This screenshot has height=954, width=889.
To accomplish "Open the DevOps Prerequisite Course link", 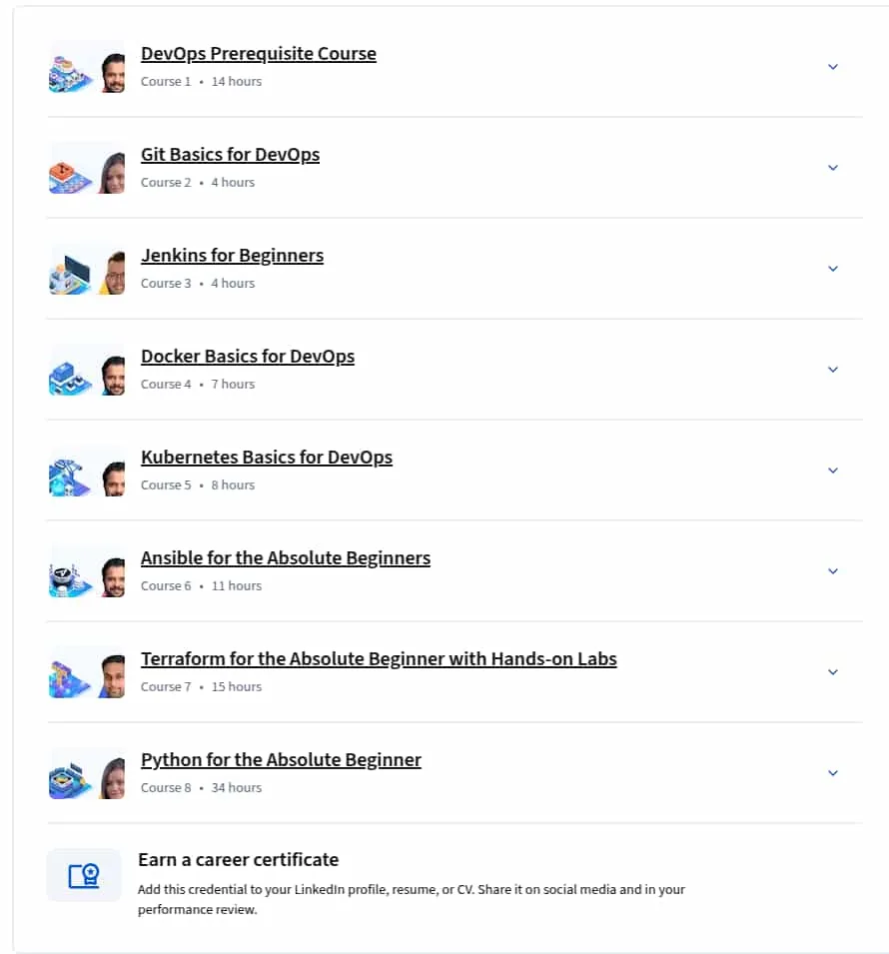I will coord(259,54).
